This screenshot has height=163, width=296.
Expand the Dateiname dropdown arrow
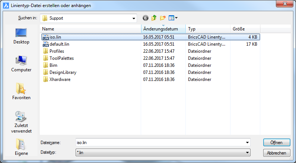(x=247, y=143)
